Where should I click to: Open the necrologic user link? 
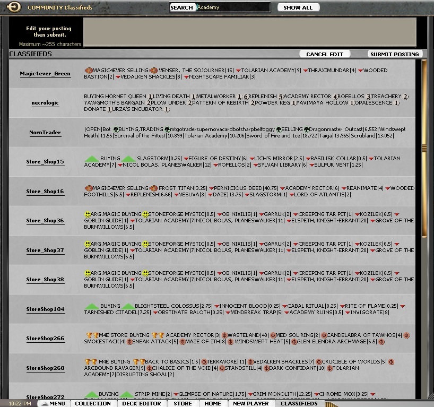click(45, 103)
